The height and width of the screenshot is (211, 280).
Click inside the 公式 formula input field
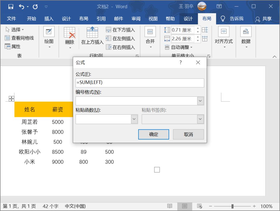point(140,83)
